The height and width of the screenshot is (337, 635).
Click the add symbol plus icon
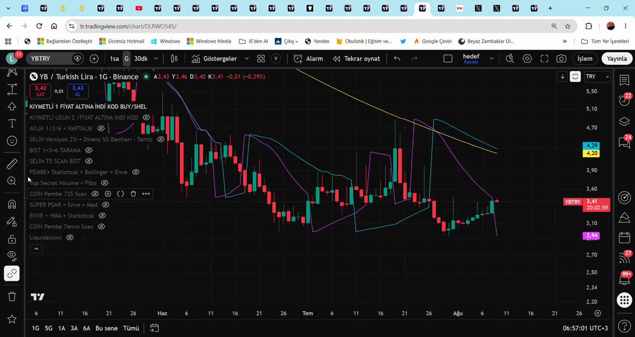click(x=94, y=59)
